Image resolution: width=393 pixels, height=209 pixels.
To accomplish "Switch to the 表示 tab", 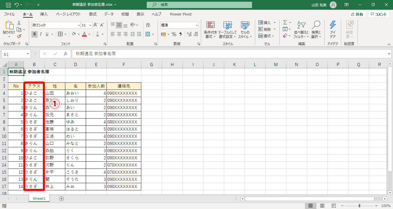I will 140,14.
